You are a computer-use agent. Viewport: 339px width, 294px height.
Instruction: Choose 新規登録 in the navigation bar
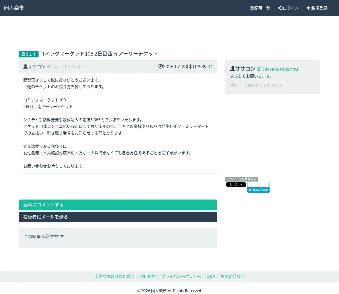click(317, 8)
